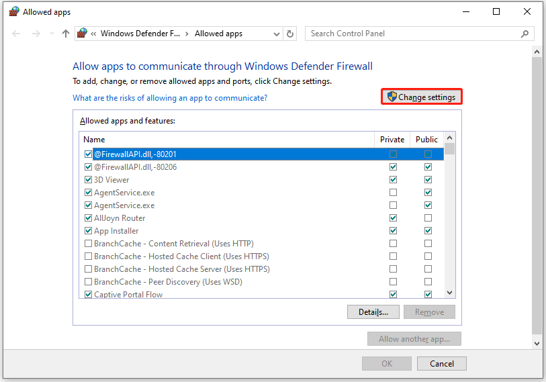Expand the address bar history dropdown
546x382 pixels.
(x=277, y=34)
